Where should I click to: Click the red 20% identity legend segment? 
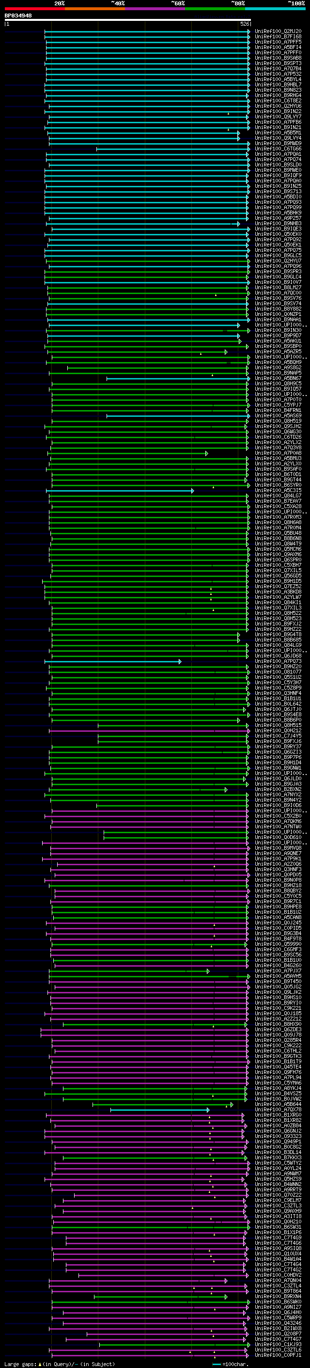pyautogui.click(x=34, y=9)
